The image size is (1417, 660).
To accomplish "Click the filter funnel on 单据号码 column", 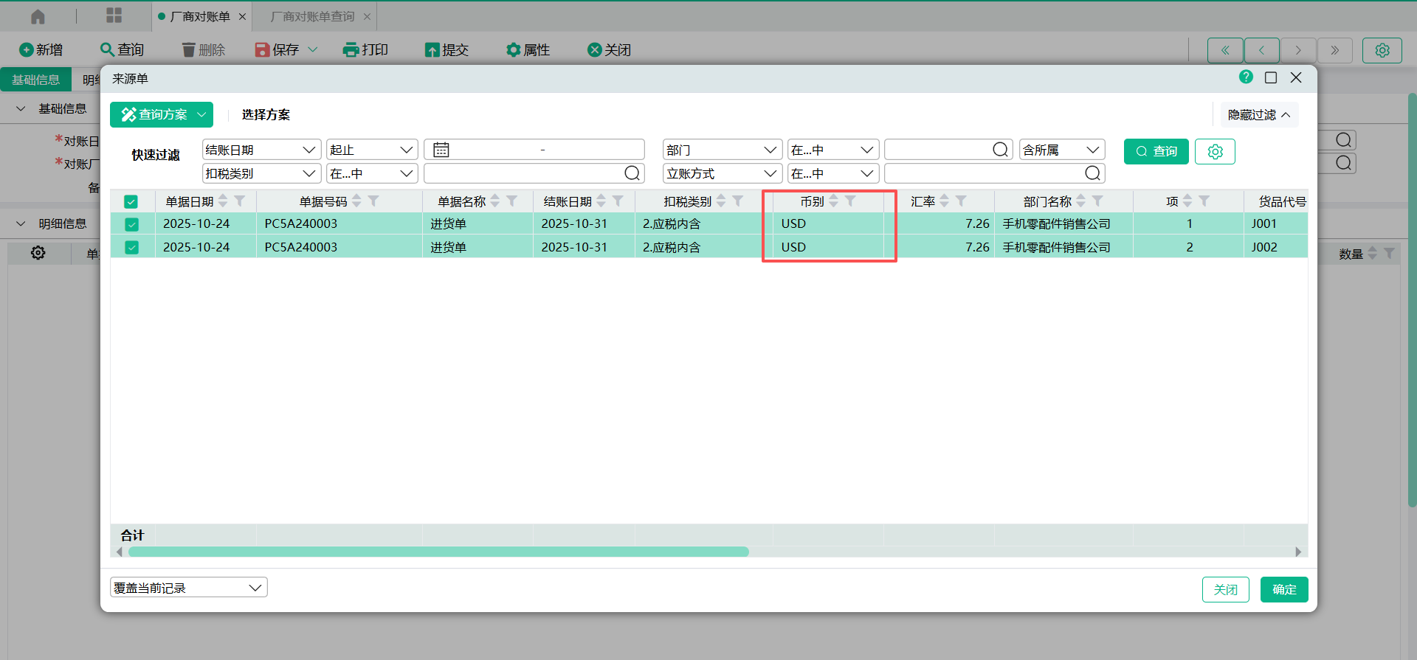I will pos(374,201).
